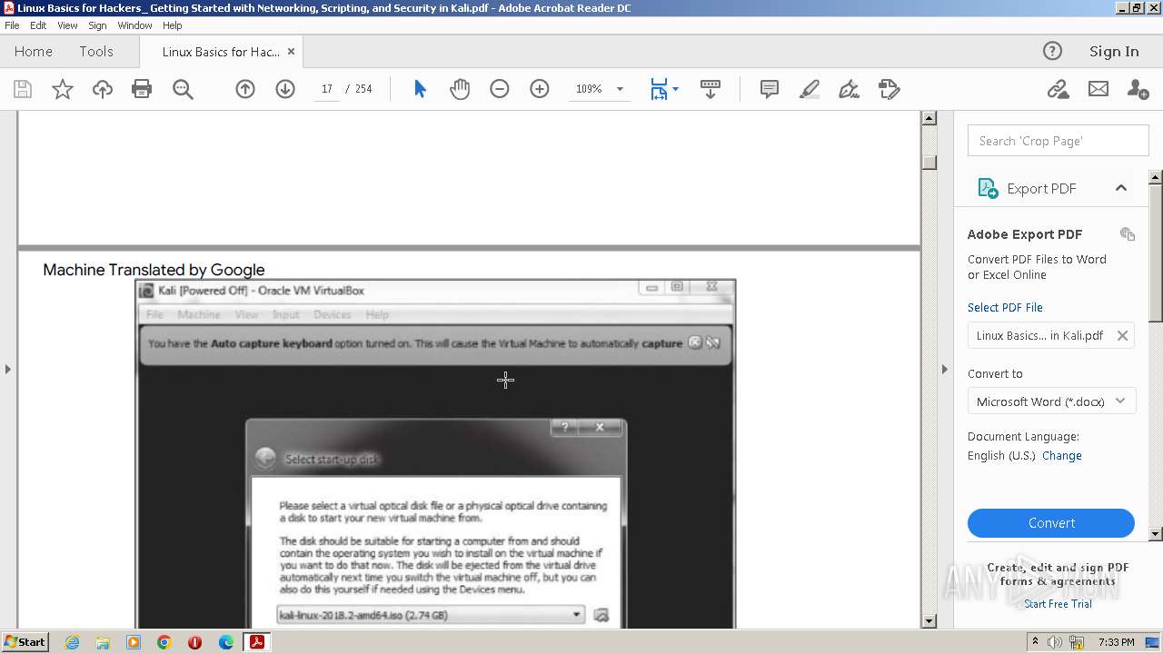Go to next page arrow
This screenshot has width=1163, height=654.
coord(285,89)
